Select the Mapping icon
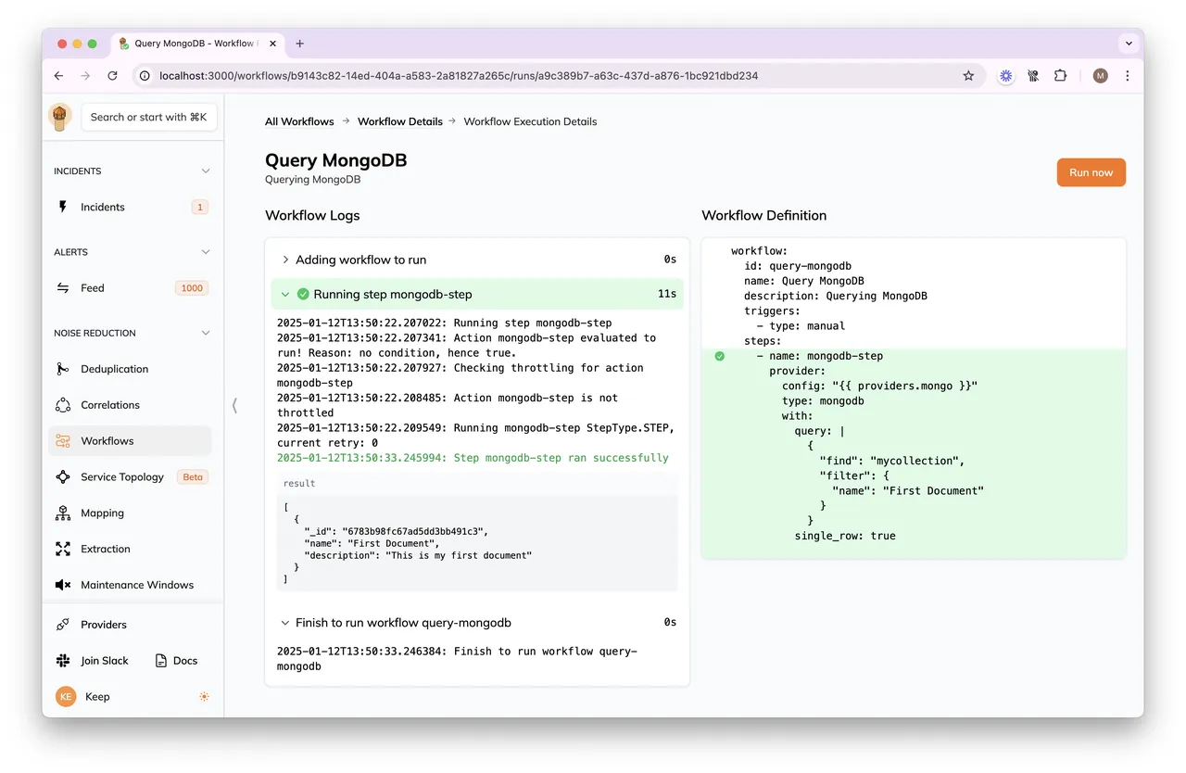This screenshot has height=773, width=1186. (63, 513)
